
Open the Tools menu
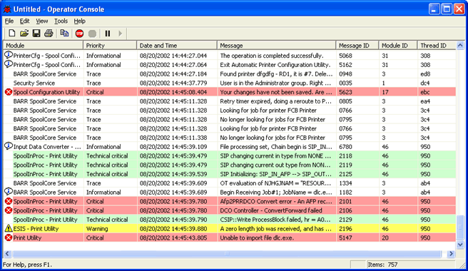point(61,21)
